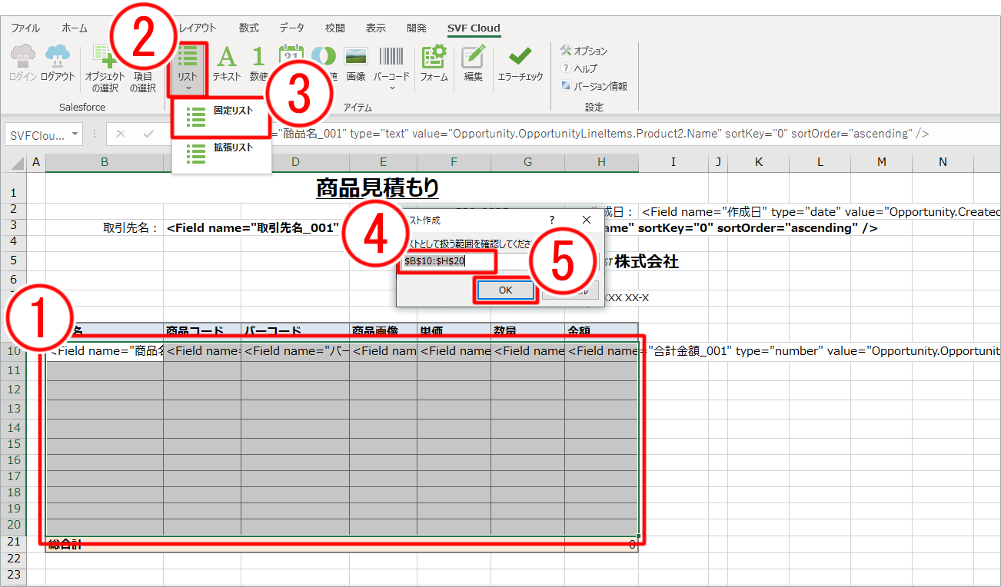The width and height of the screenshot is (1001, 587).
Task: Click the 商品見積もり title cell
Action: point(377,187)
